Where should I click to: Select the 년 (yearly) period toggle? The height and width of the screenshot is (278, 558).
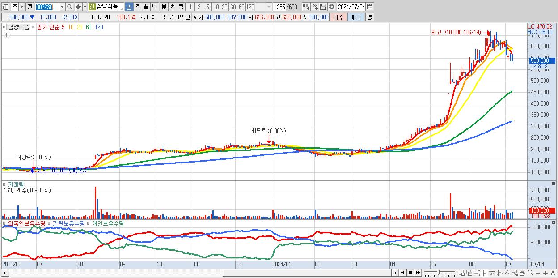pyautogui.click(x=154, y=7)
